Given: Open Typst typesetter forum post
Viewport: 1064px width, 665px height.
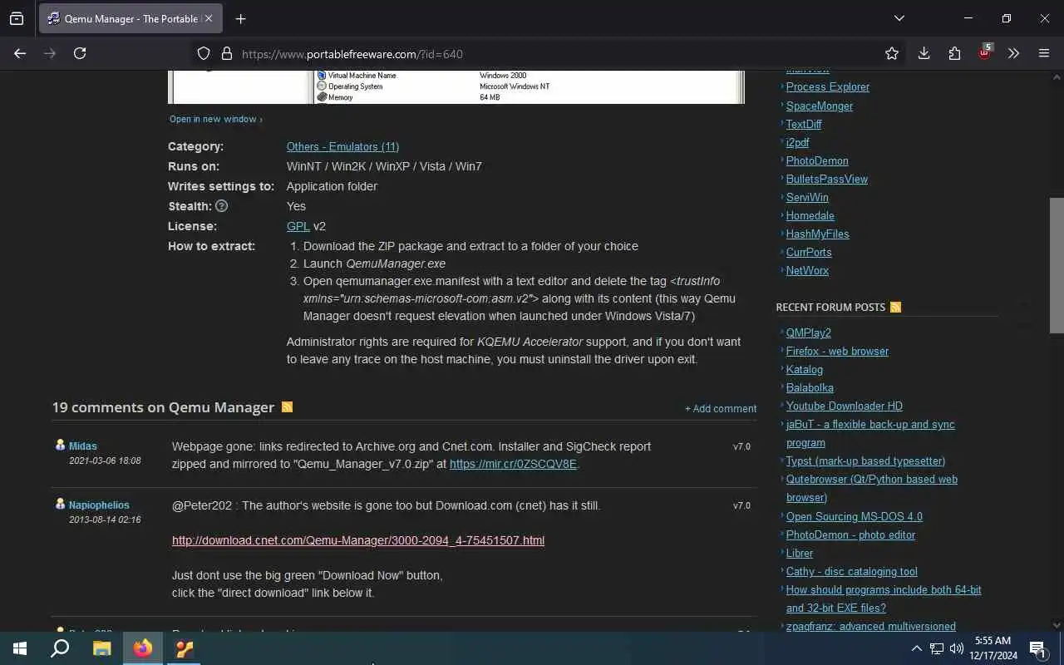Looking at the screenshot, I should coord(865,461).
